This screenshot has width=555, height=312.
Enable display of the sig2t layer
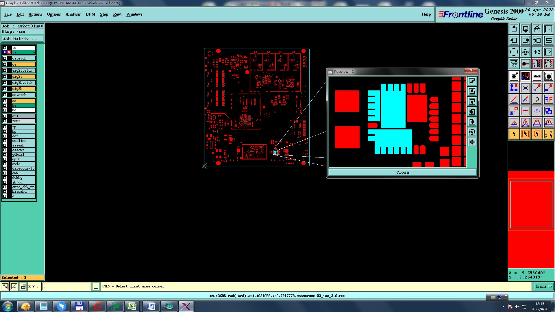[x=5, y=77]
